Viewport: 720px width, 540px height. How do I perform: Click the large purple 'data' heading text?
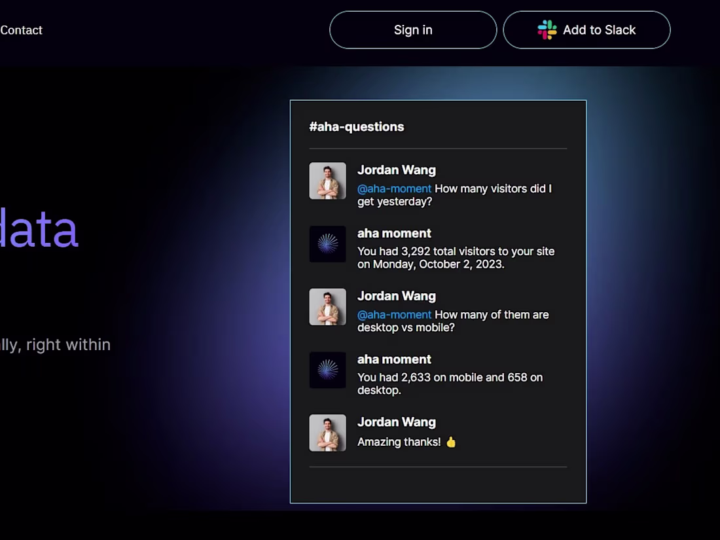(39, 229)
